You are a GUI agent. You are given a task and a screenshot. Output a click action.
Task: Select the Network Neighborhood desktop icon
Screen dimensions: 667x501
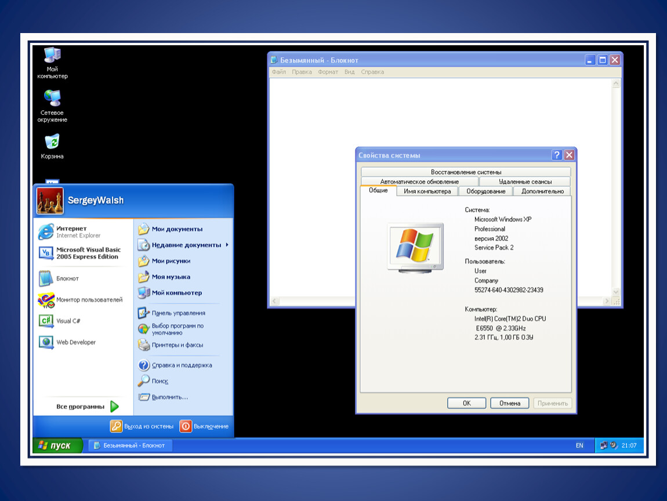pos(52,106)
